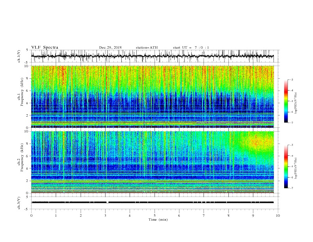
Task: Click the 'ch.1(V)' waveform axis label
Action: coord(19,56)
